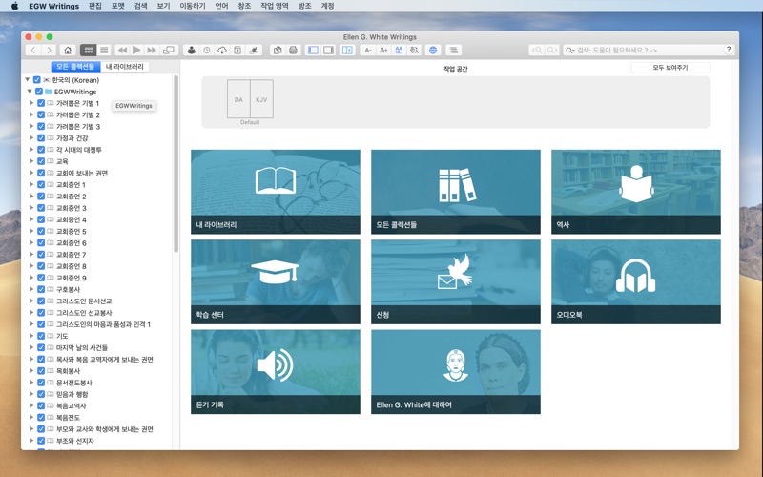This screenshot has height=477, width=763.
Task: Collapse the EGWWritings folder node
Action: pos(30,92)
